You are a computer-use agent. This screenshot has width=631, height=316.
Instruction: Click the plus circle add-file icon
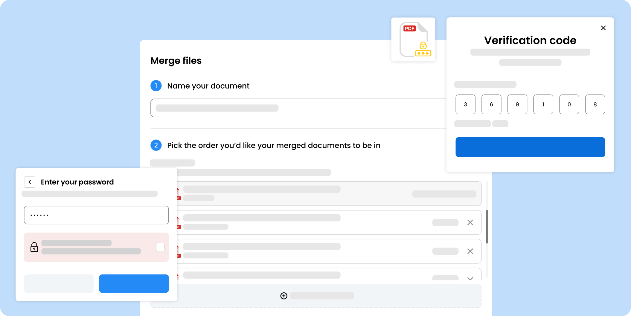pyautogui.click(x=284, y=296)
